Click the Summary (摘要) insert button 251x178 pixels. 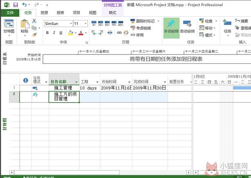coord(242,21)
